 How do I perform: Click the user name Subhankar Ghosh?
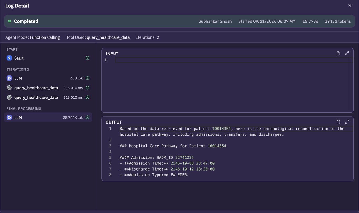215,21
